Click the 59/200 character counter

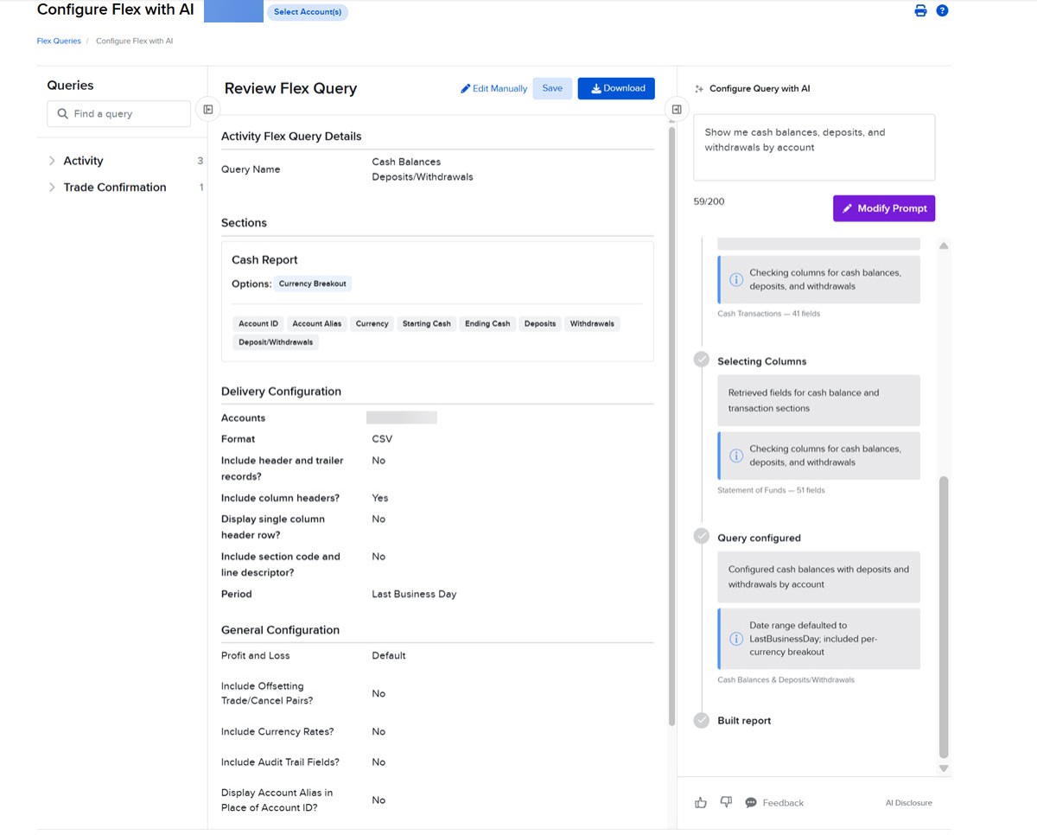709,201
